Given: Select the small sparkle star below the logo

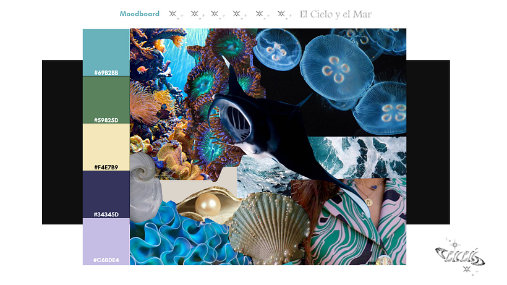Looking at the screenshot, I should (x=467, y=270).
